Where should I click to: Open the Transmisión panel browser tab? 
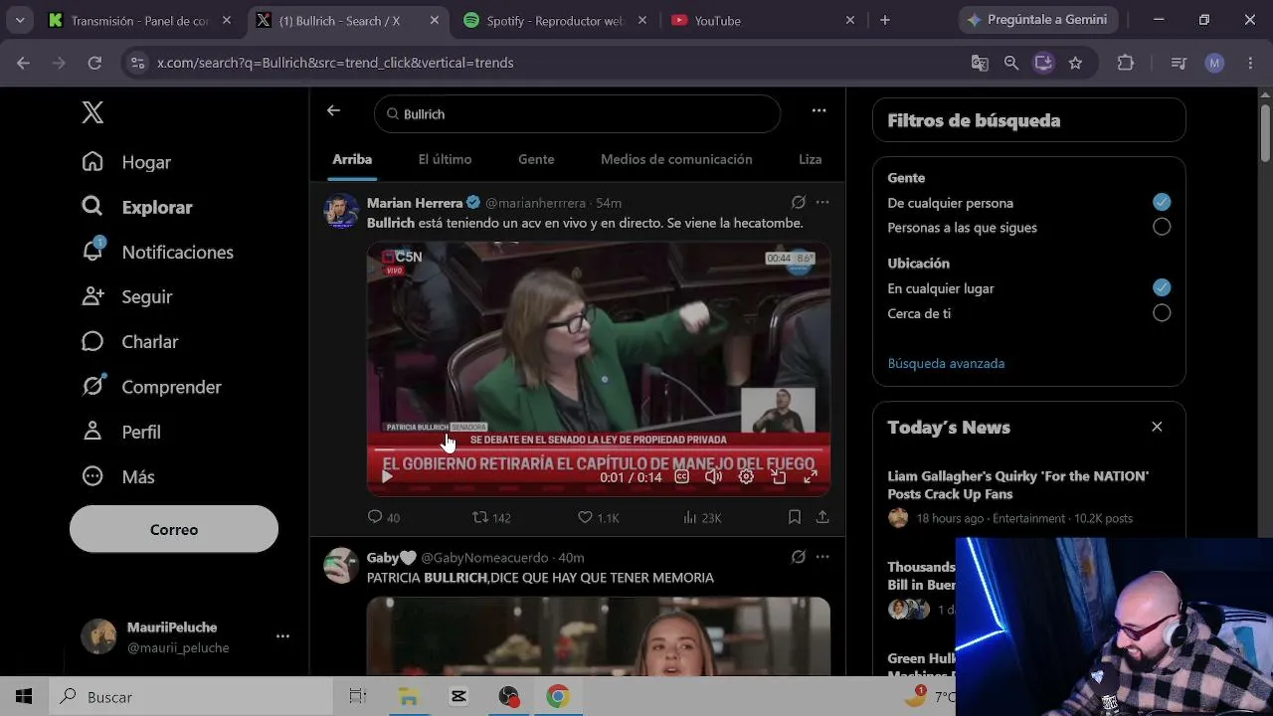tap(140, 20)
